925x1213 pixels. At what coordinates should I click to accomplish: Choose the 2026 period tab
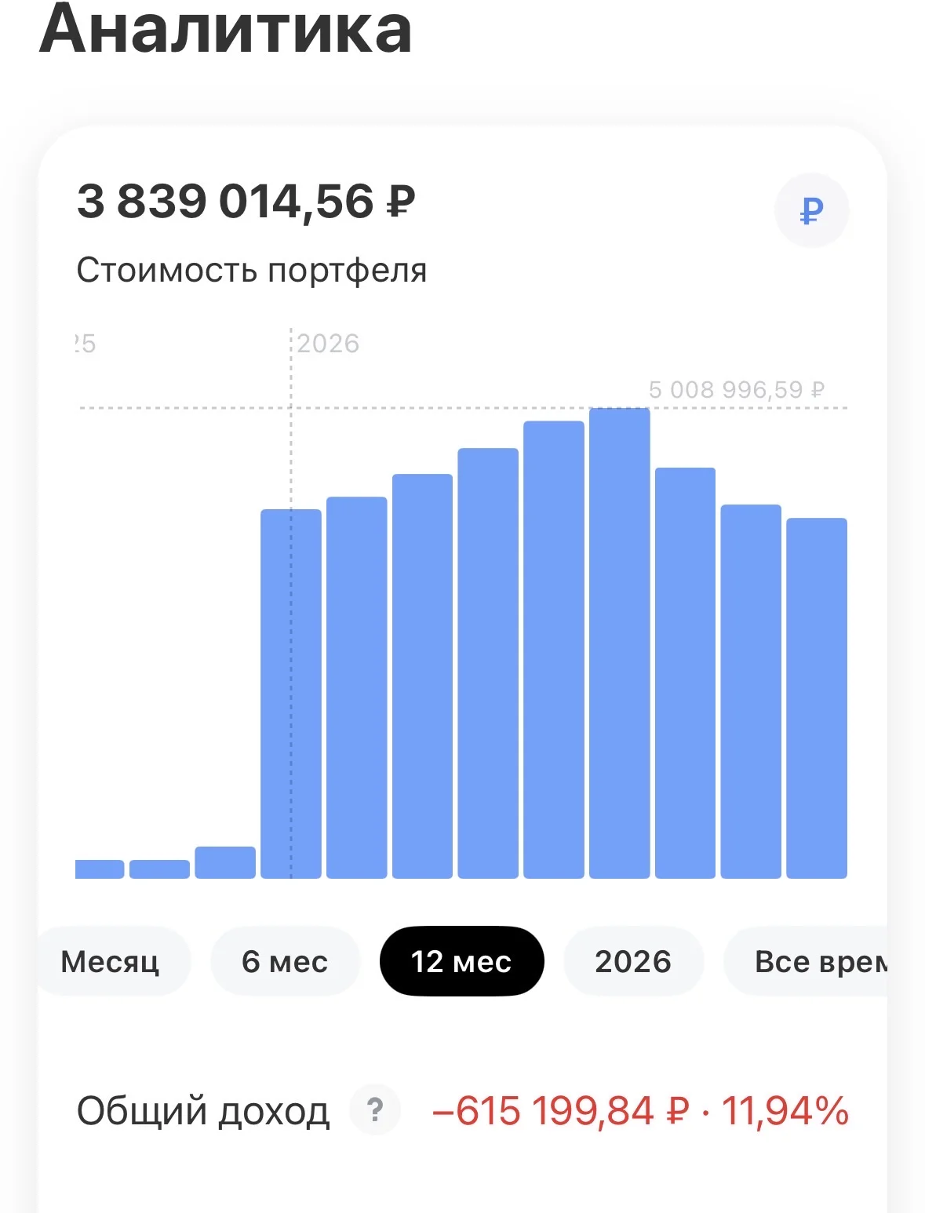pos(633,961)
